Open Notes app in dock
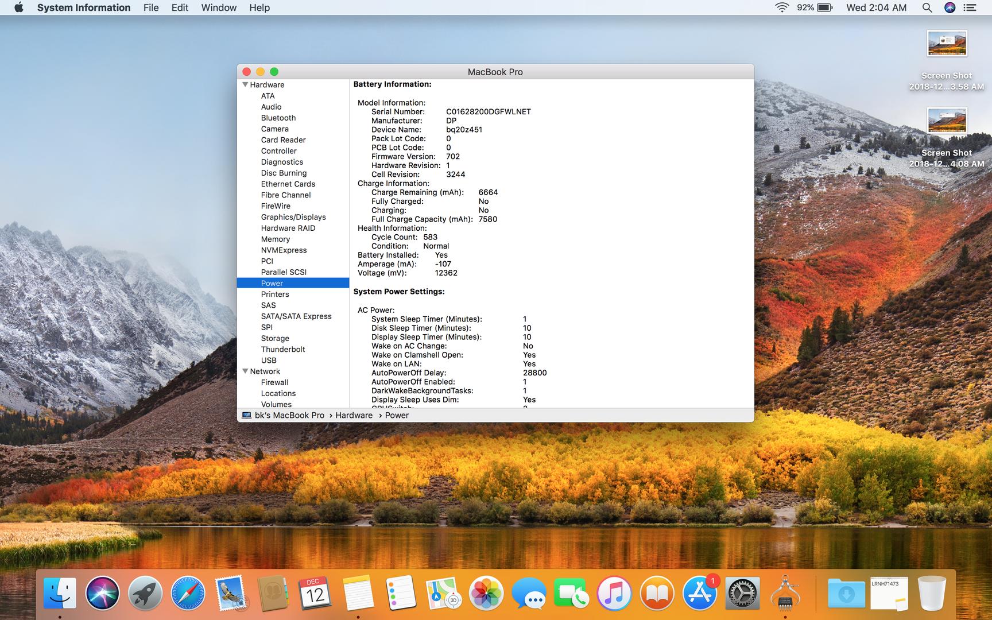Screen dimensions: 992x620 click(x=358, y=593)
